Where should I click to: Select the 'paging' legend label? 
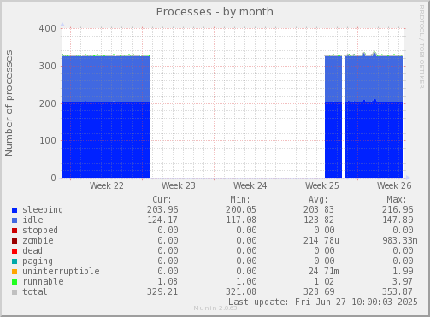click(38, 261)
